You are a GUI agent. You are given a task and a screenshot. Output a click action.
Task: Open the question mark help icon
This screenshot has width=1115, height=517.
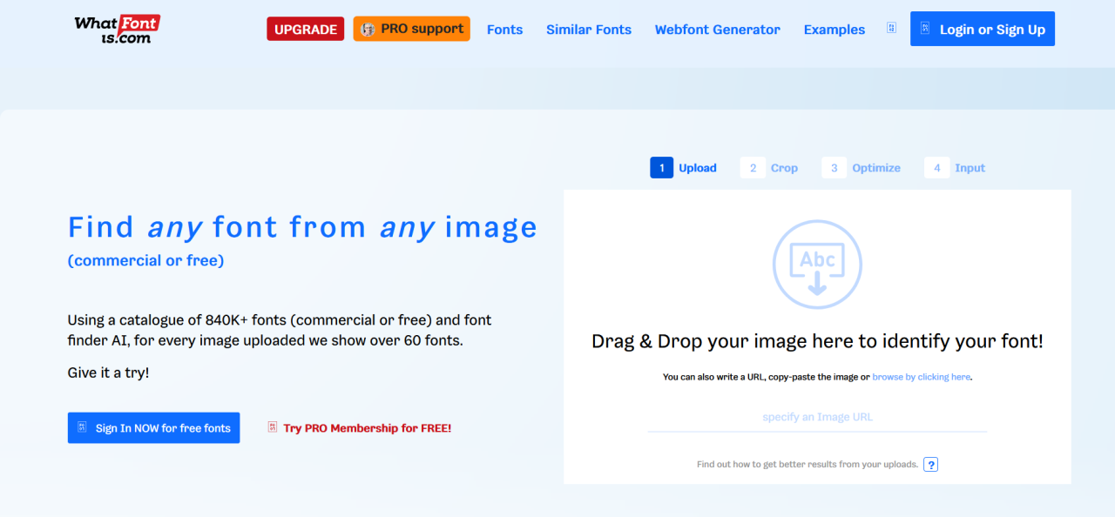pyautogui.click(x=930, y=464)
